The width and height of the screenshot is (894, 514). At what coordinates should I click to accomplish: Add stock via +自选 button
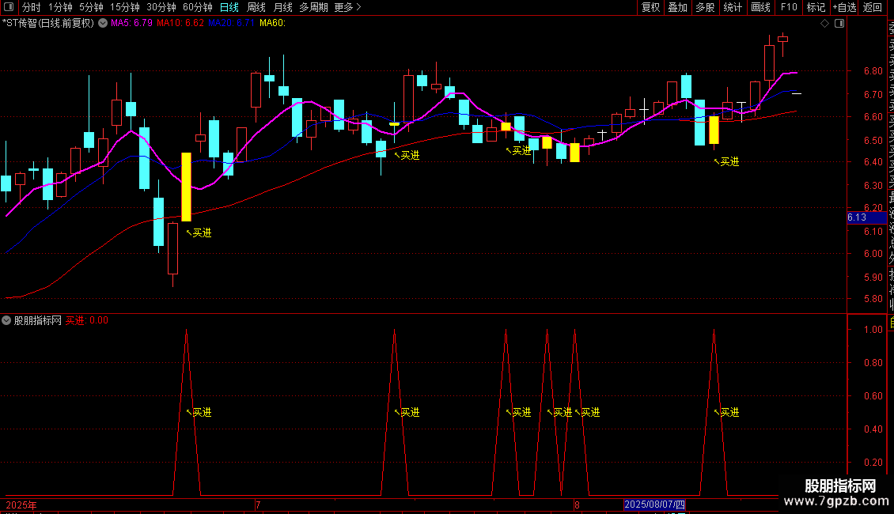coord(844,7)
